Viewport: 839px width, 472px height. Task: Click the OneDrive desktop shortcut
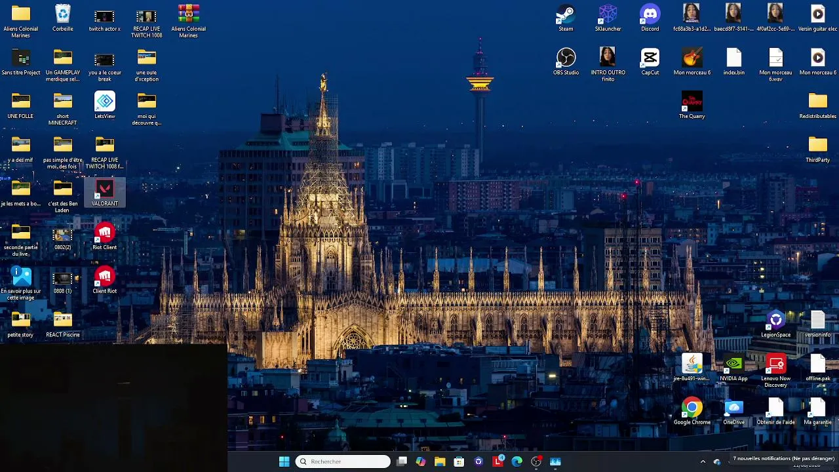(733, 408)
